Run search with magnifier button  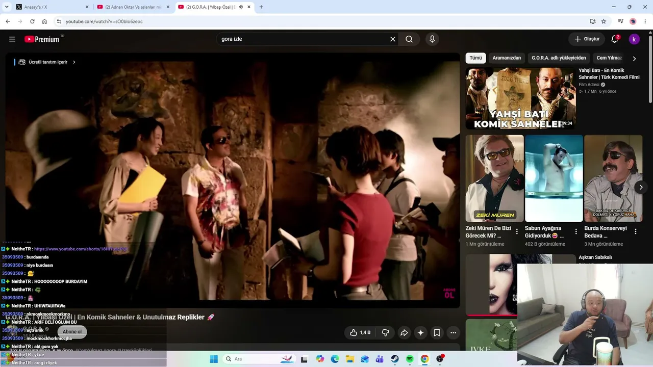tap(409, 39)
